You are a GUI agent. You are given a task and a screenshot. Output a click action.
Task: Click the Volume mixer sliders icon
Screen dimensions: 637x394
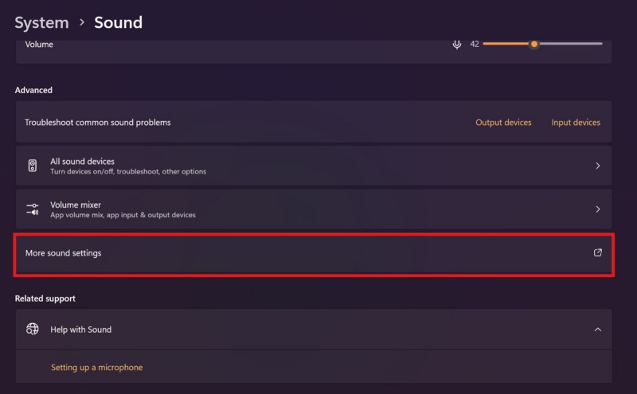click(x=33, y=209)
